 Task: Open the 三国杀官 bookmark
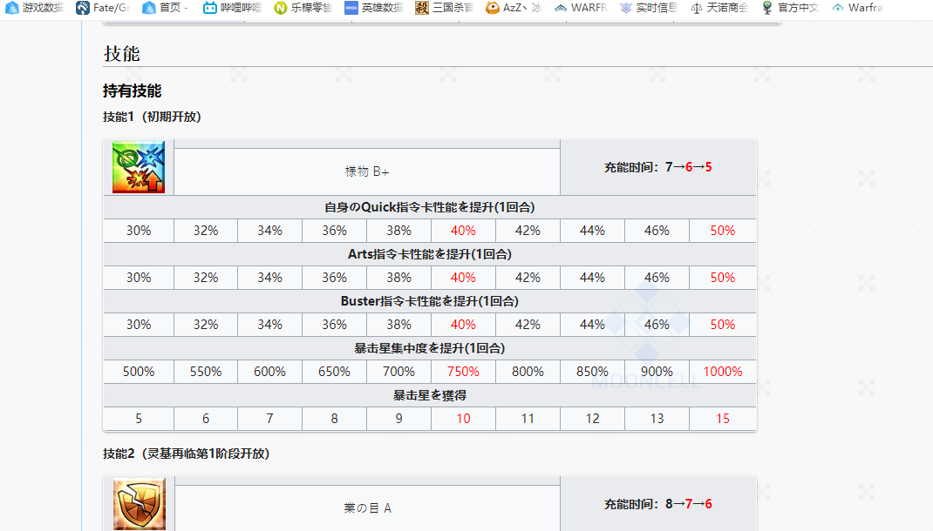(444, 8)
